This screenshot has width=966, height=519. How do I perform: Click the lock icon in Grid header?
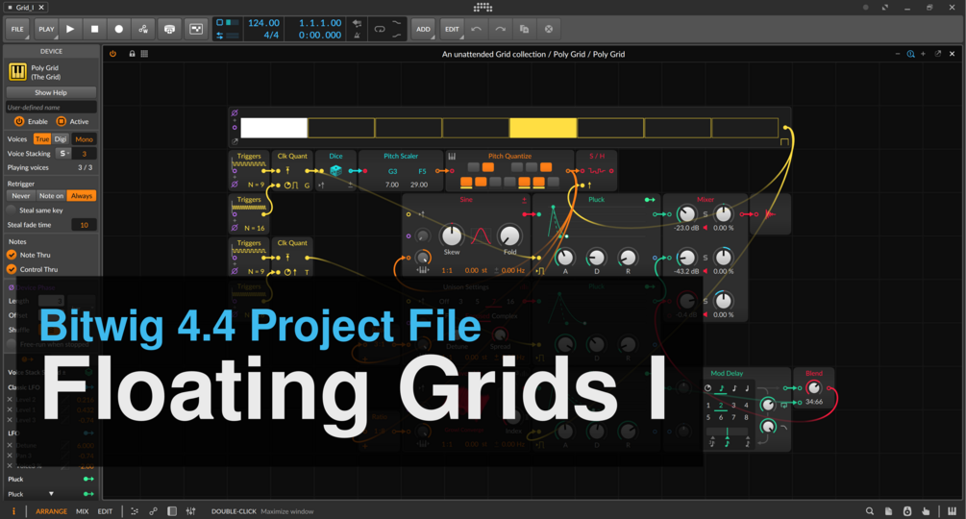(132, 54)
